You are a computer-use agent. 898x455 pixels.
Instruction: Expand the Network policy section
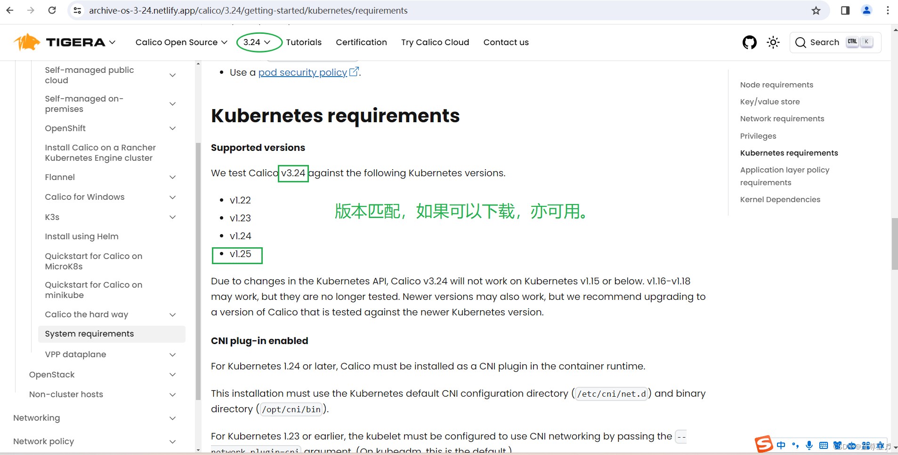(173, 441)
